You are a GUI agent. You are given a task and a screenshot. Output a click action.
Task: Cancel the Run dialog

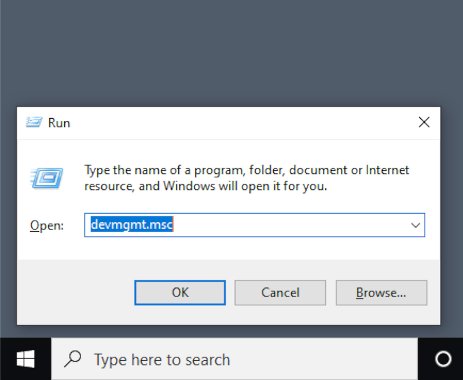click(x=280, y=293)
